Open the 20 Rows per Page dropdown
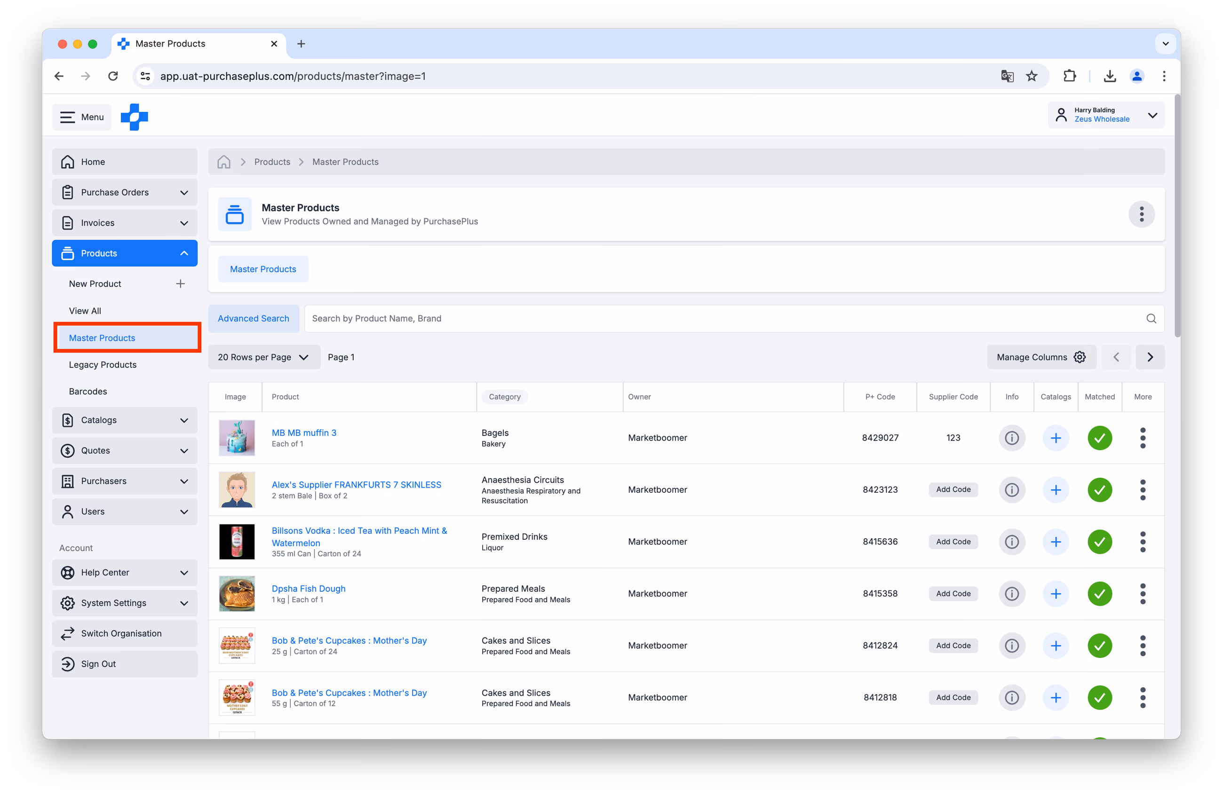This screenshot has height=795, width=1223. [263, 357]
